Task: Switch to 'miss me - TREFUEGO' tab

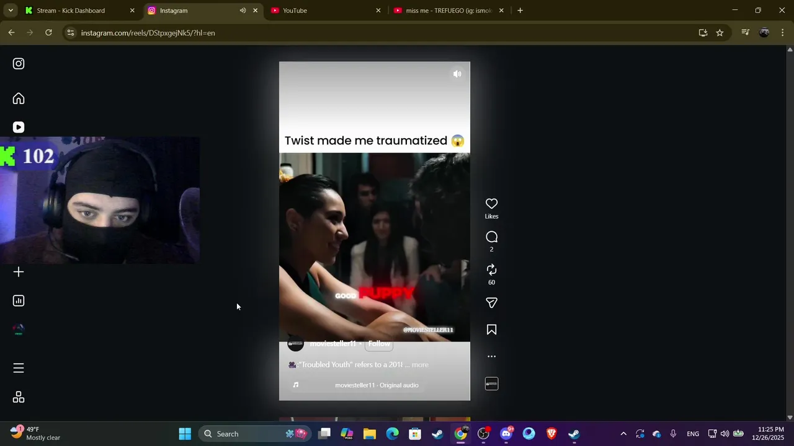Action: (x=449, y=11)
